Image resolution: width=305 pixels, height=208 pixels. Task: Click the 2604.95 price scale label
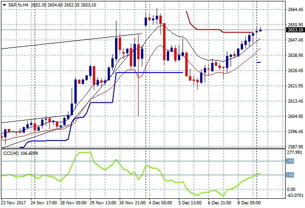tap(295, 116)
